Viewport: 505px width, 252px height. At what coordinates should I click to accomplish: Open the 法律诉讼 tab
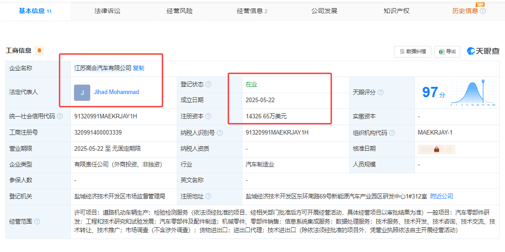(x=107, y=11)
